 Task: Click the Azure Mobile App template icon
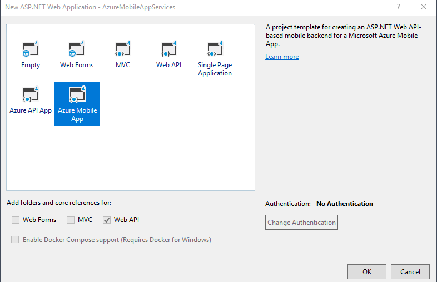click(x=77, y=95)
